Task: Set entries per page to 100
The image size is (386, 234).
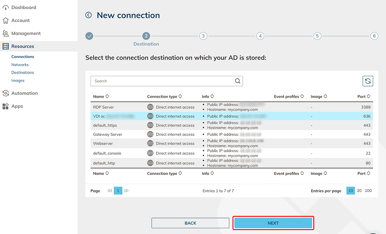Action: pyautogui.click(x=368, y=191)
